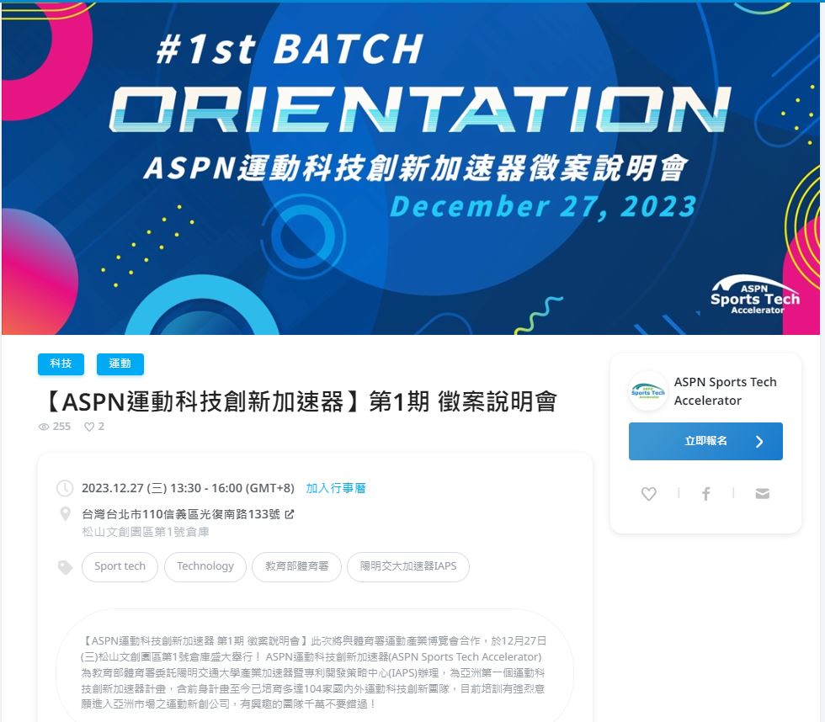Viewport: 825px width, 722px height.
Task: Select the 科技 category tag
Action: click(x=61, y=364)
